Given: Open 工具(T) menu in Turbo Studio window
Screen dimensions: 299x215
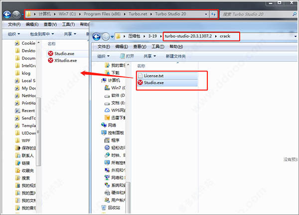Looking at the screenshot, I should [68, 24].
